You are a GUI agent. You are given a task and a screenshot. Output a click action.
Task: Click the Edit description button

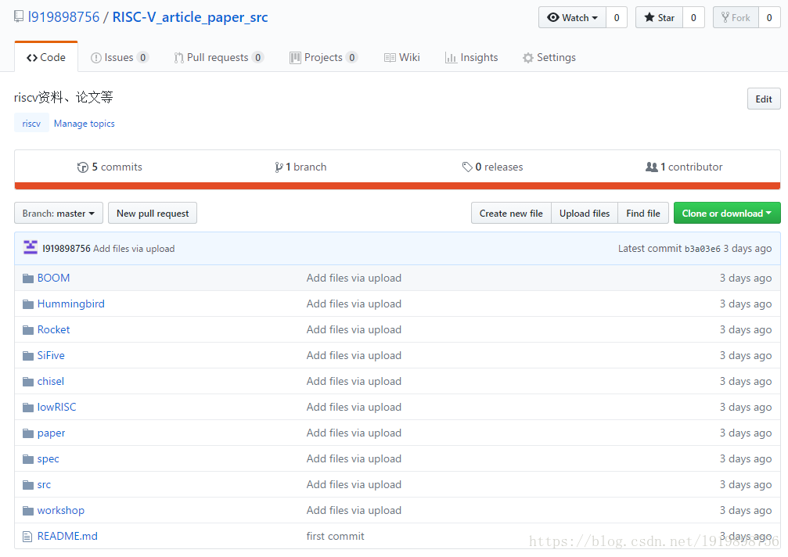pos(764,99)
